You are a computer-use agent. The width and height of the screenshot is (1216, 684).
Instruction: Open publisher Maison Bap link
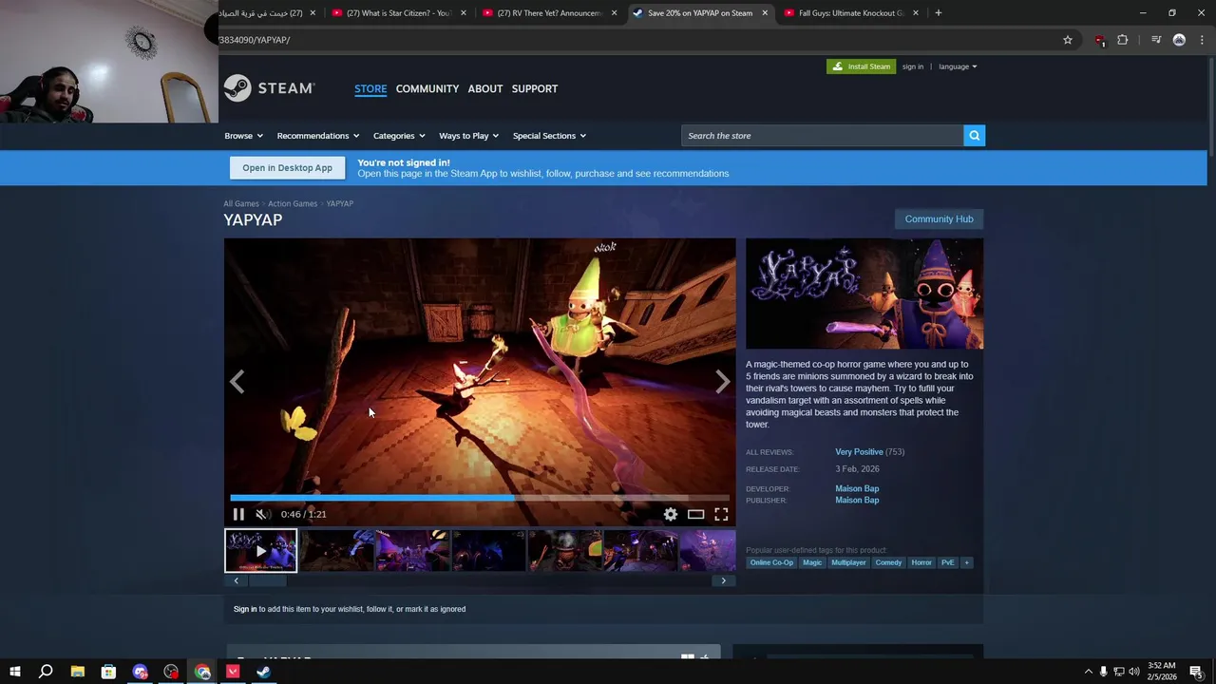point(857,500)
